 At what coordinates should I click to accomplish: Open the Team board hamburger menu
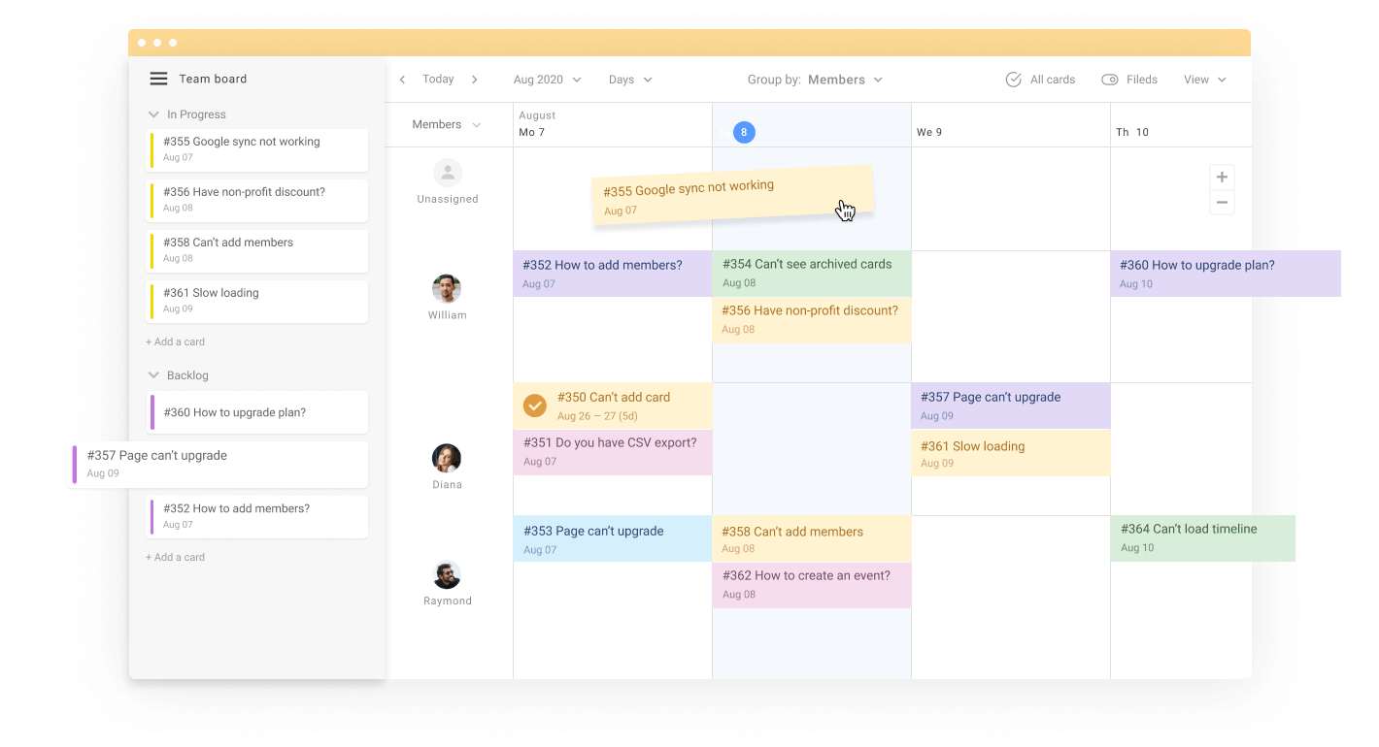pyautogui.click(x=158, y=79)
